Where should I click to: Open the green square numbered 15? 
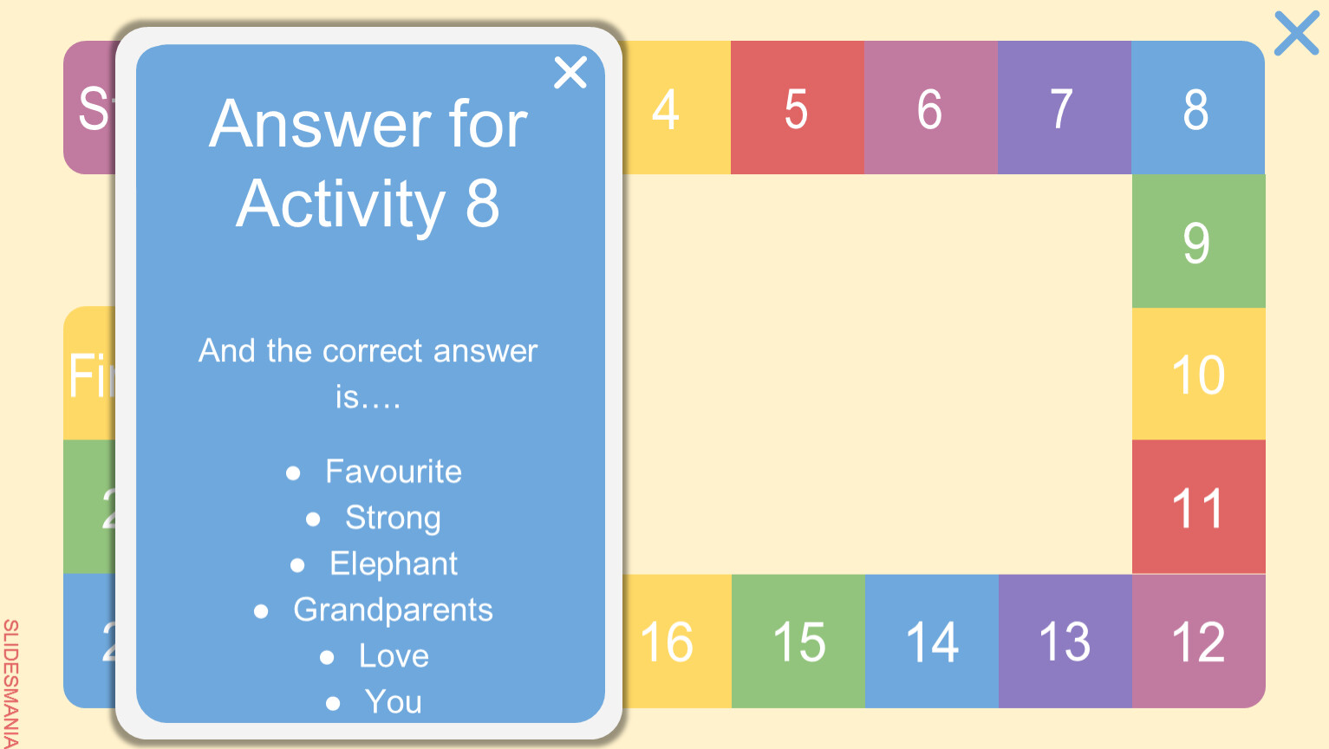point(798,642)
